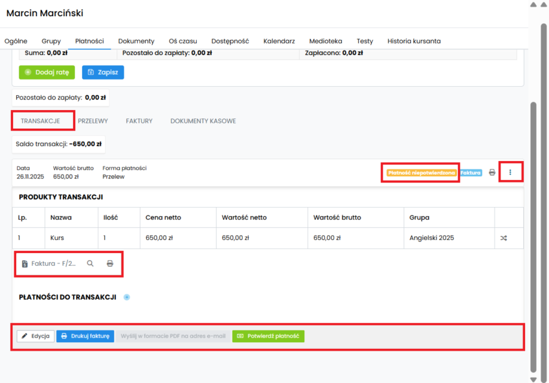Click the magnifier icon next to Faktura document
549x383 pixels.
90,264
